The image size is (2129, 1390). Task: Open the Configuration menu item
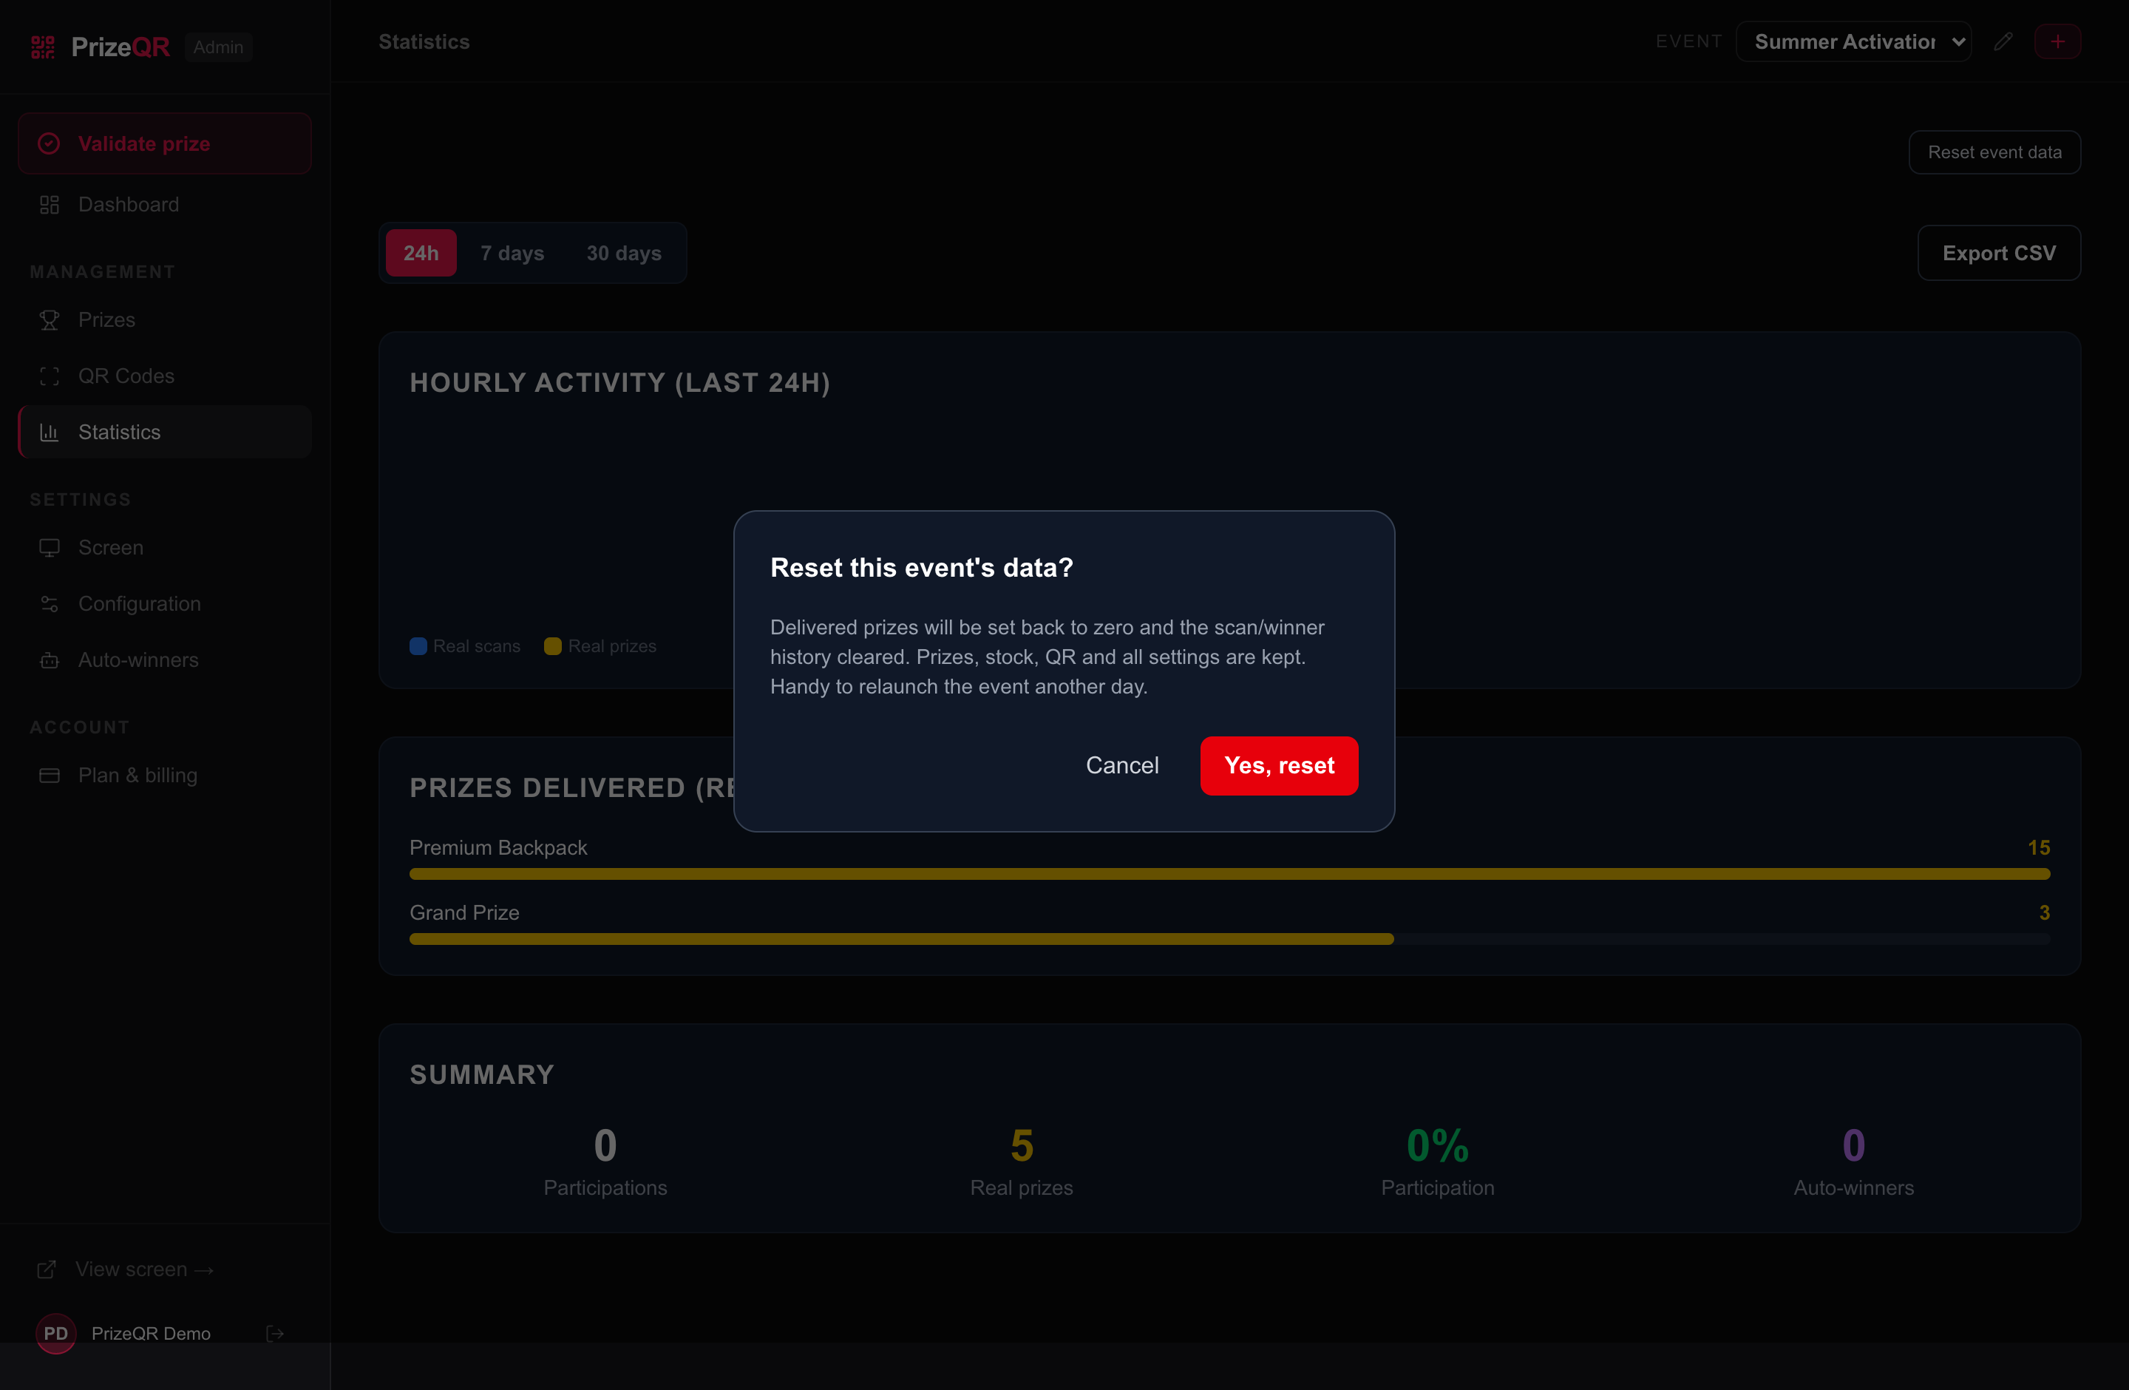165,605
